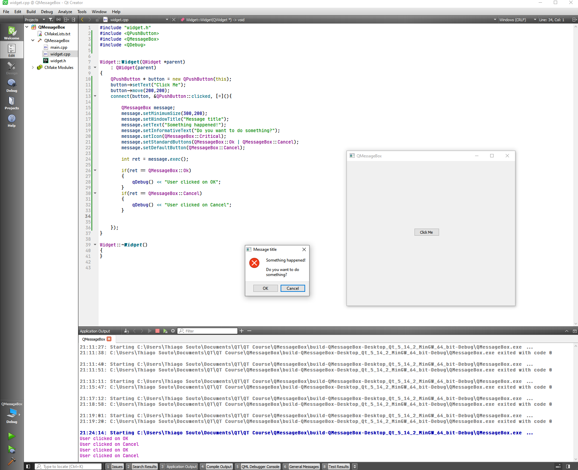Expand the CMake Modules node
This screenshot has height=470, width=578.
click(33, 67)
